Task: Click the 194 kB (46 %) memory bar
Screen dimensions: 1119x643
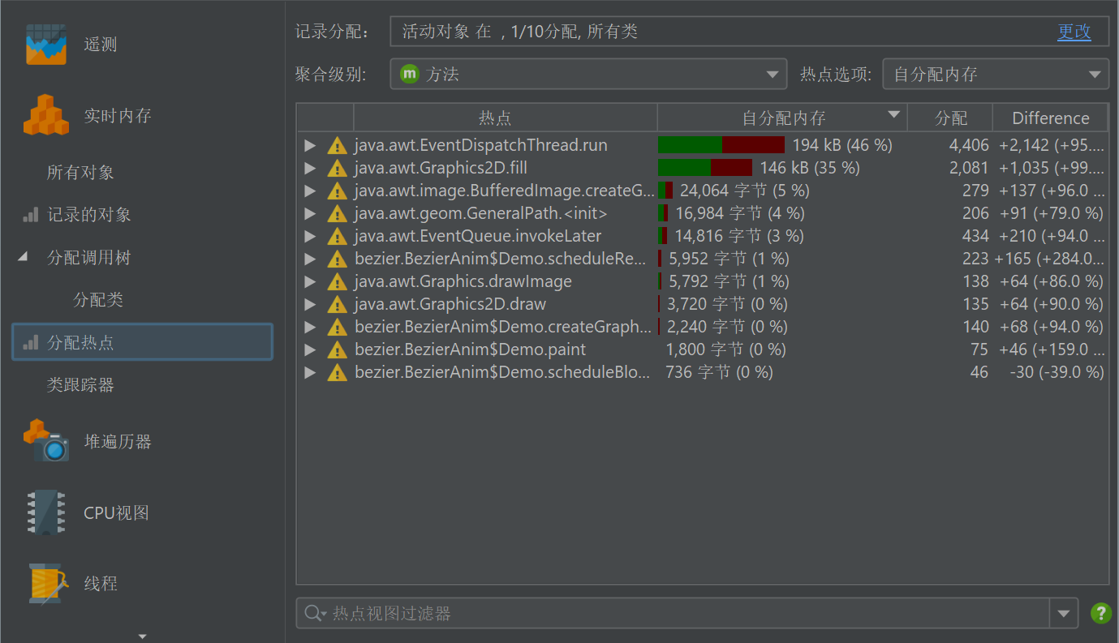Action: [x=721, y=145]
